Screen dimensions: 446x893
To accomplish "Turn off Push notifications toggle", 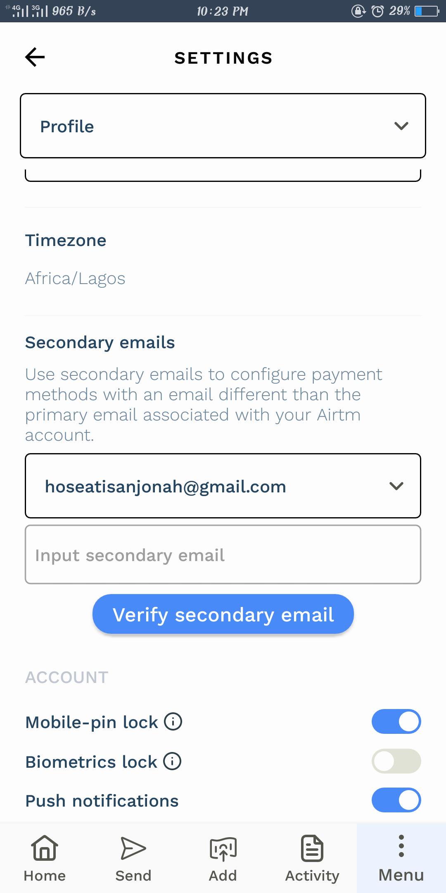I will [x=396, y=800].
